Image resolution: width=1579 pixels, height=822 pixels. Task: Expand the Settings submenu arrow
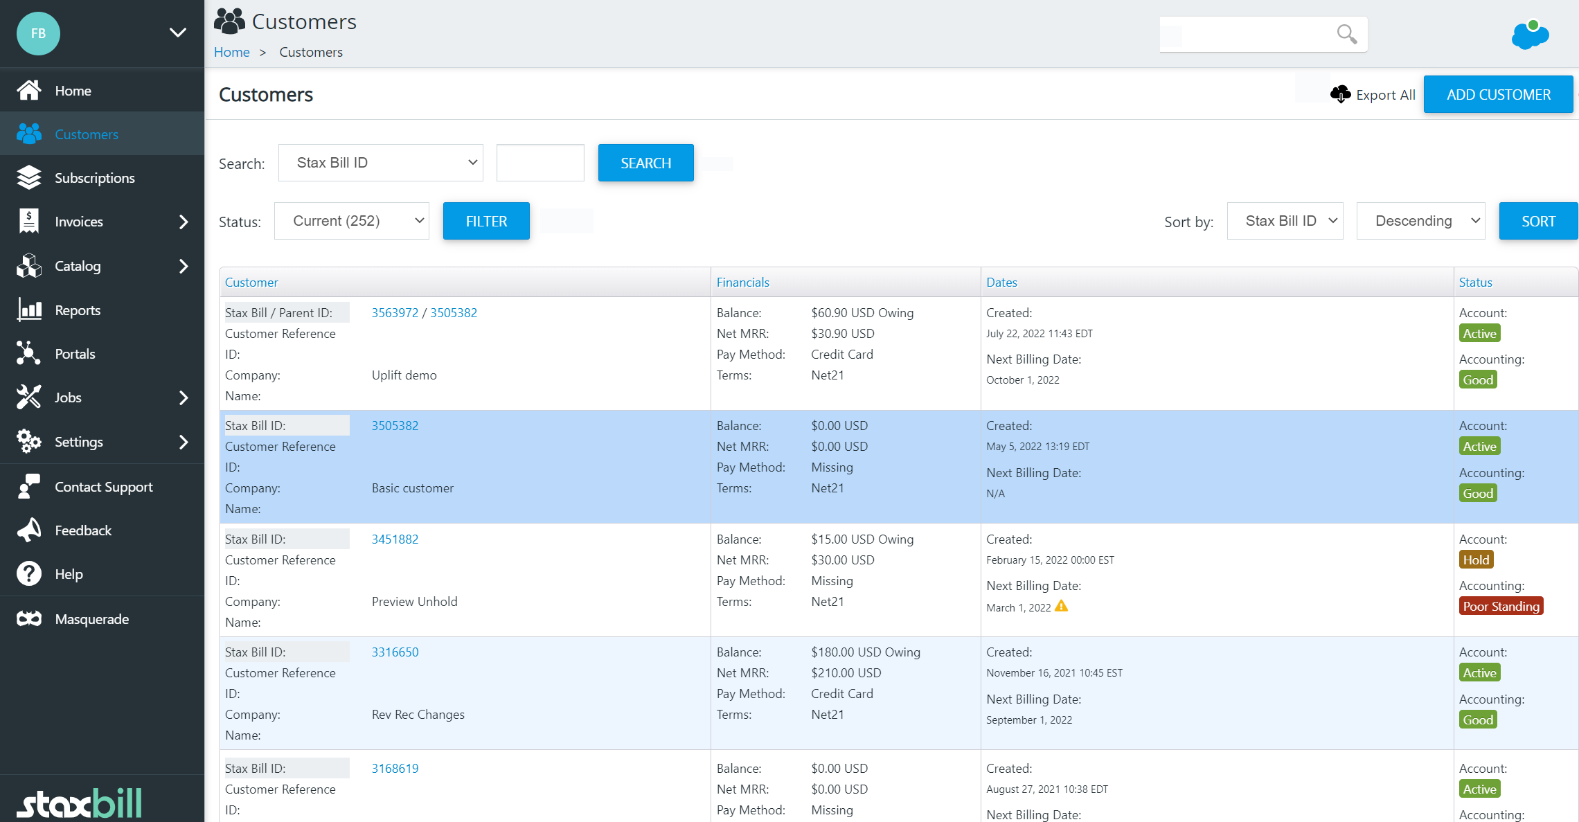tap(184, 442)
